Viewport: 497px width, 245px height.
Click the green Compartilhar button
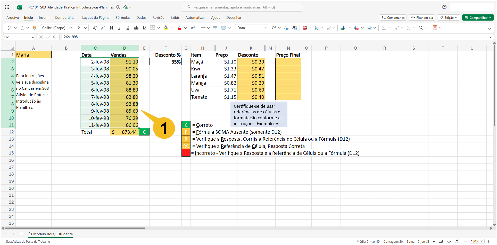(x=478, y=17)
